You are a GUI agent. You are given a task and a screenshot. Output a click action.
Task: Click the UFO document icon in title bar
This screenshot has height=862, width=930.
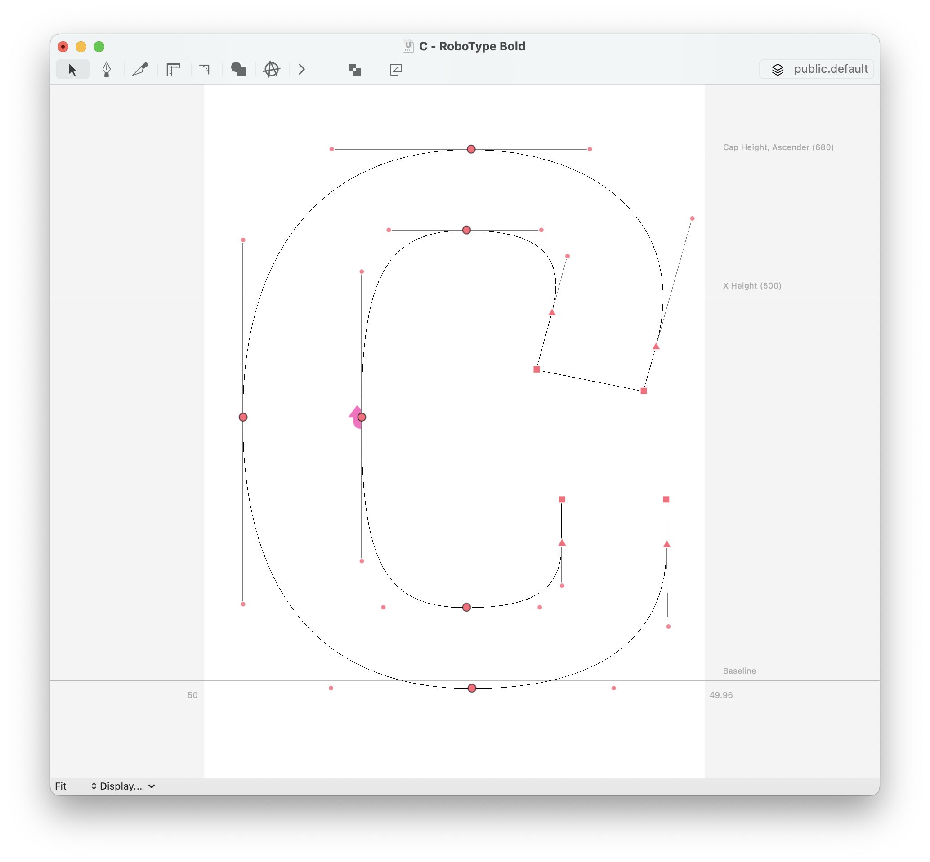pyautogui.click(x=408, y=46)
